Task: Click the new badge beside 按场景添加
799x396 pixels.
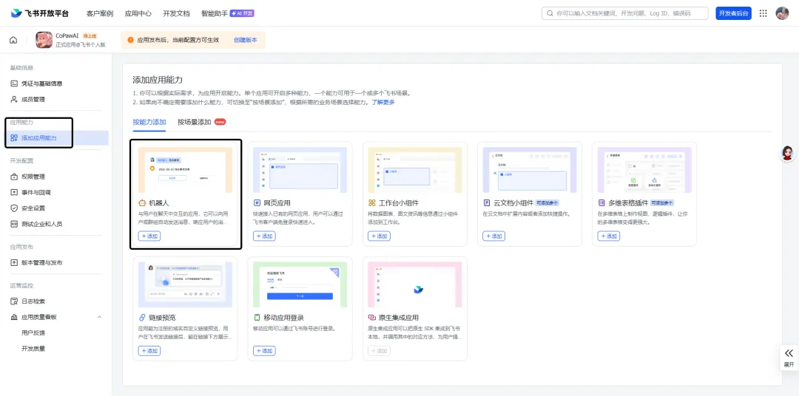Action: click(x=220, y=122)
